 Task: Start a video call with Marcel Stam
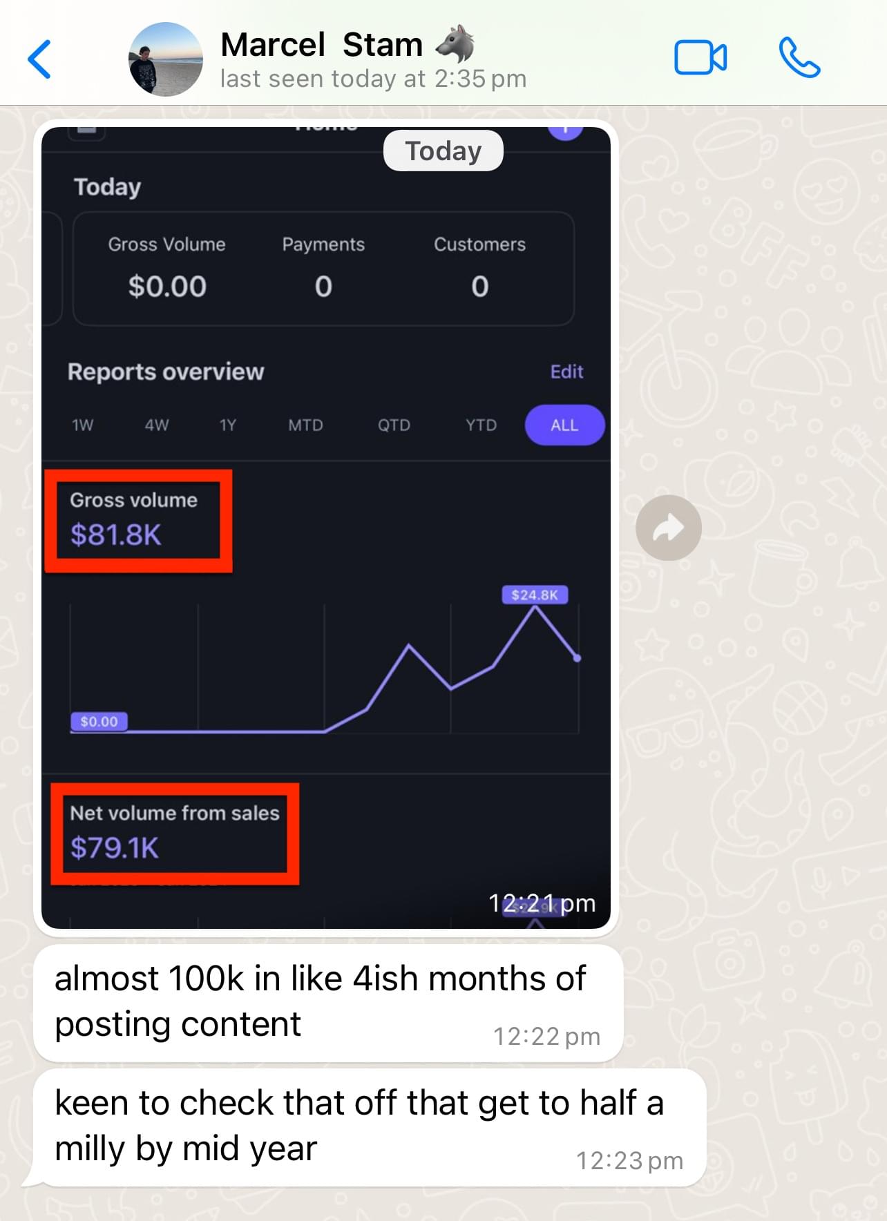coord(700,58)
